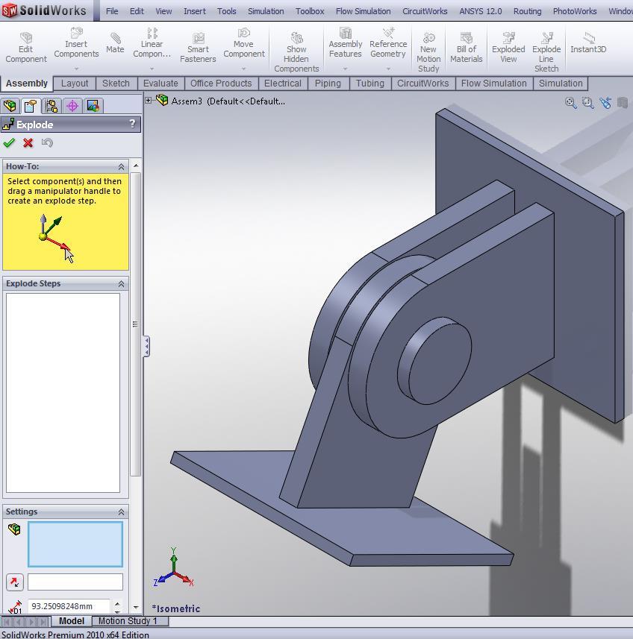This screenshot has width=633, height=639.
Task: Open the ConfigurationManager panel tab
Action: [52, 106]
